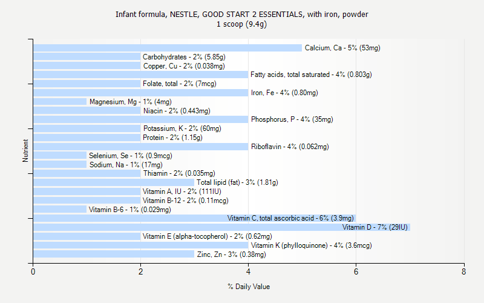The width and height of the screenshot is (484, 303).
Task: Click the 'Potassium, K - 2% (60mg)' label
Action: click(182, 128)
